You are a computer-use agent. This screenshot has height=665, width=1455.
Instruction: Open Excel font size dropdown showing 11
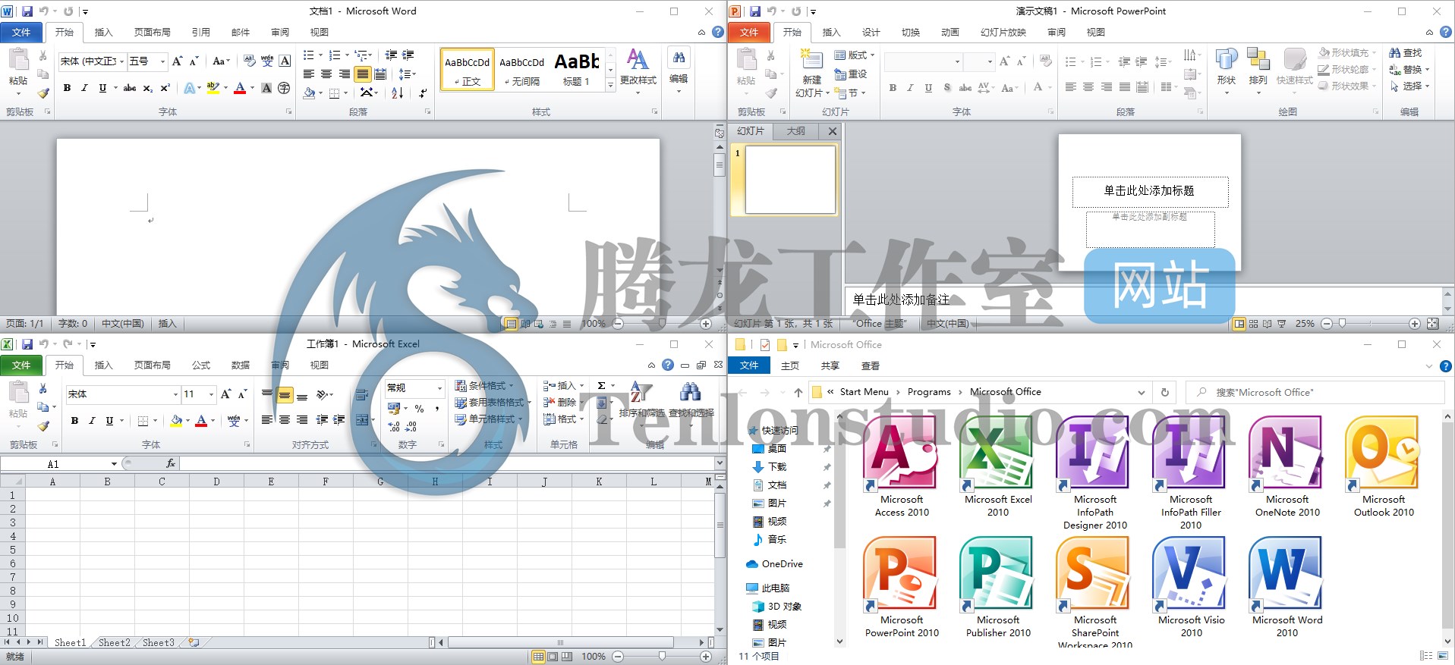tap(211, 394)
